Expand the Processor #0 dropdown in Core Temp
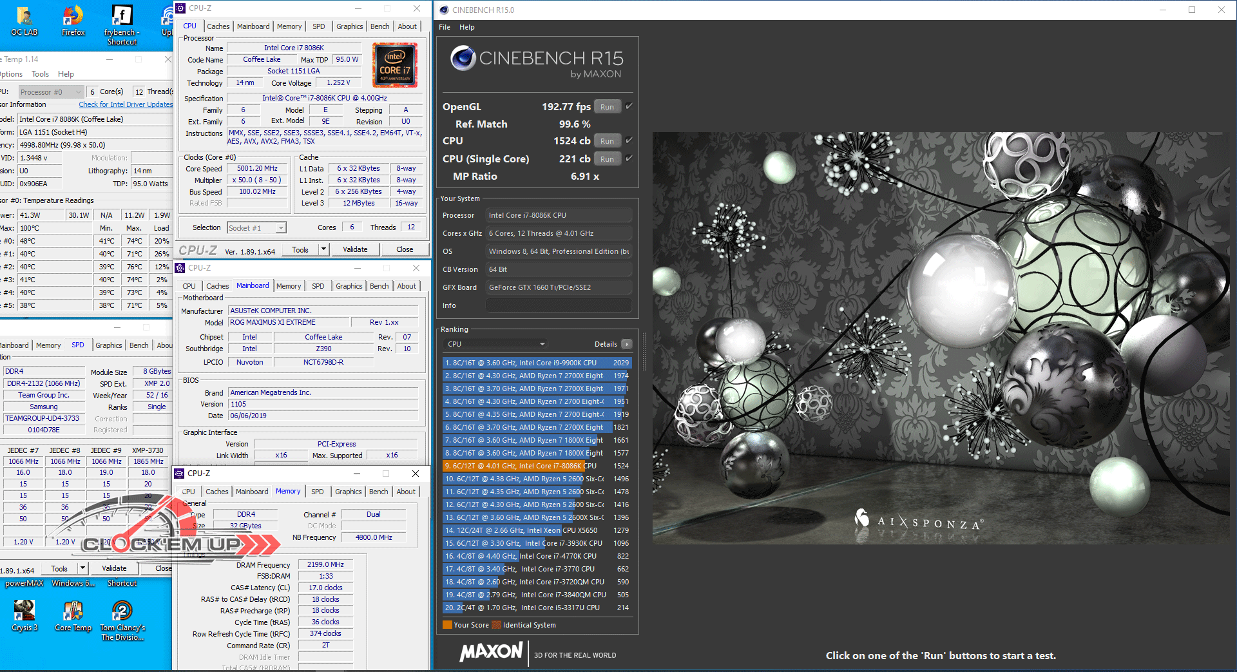 tap(79, 92)
